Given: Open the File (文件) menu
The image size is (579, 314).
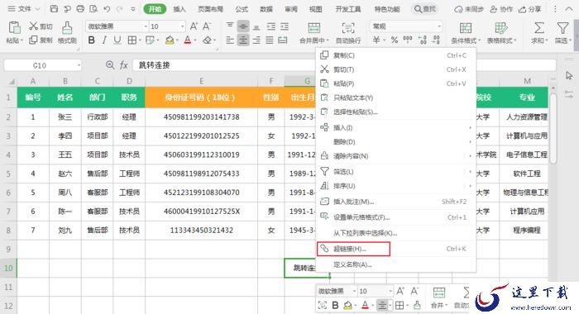Looking at the screenshot, I should [x=24, y=9].
